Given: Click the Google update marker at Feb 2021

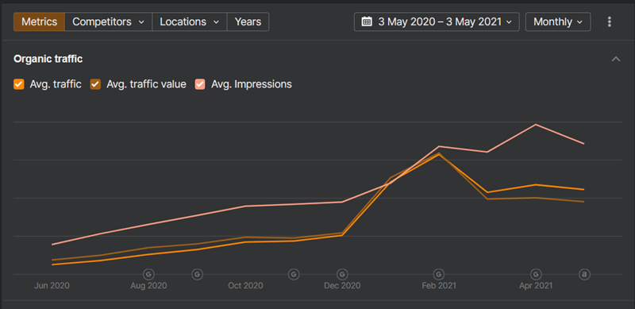Looking at the screenshot, I should pos(439,275).
